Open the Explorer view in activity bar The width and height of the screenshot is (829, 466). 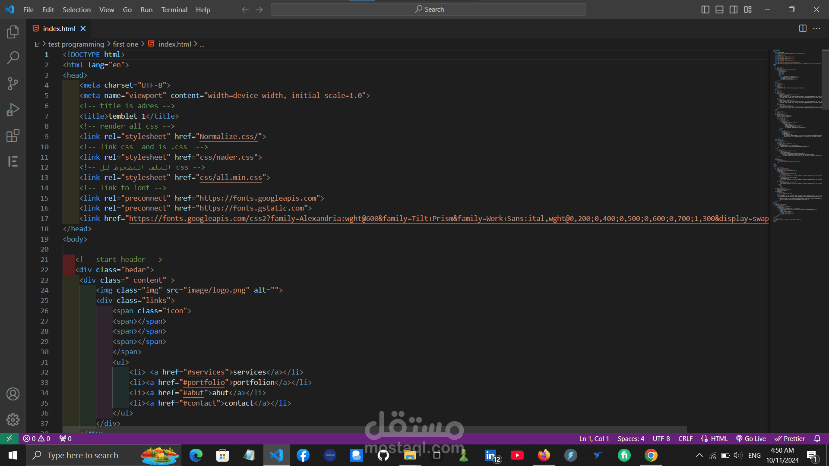click(13, 31)
